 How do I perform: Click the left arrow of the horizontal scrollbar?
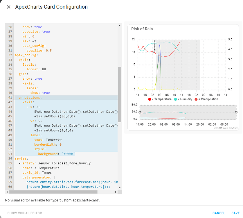tap(7, 192)
